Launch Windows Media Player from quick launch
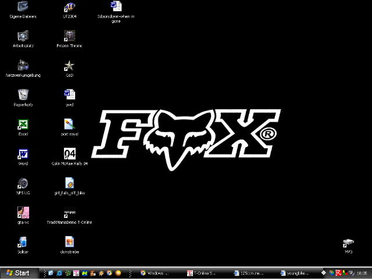 [x=109, y=273]
